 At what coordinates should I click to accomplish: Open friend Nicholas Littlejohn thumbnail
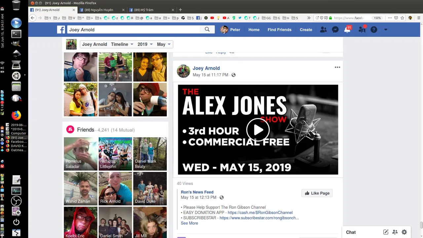coord(115,154)
